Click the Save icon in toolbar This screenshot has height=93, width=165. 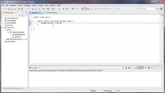click(x=9, y=9)
